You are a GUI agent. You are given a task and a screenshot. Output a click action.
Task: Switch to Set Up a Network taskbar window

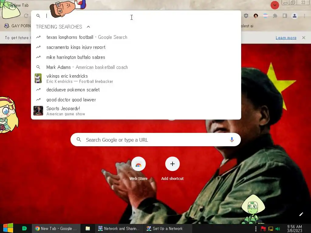[x=168, y=228]
